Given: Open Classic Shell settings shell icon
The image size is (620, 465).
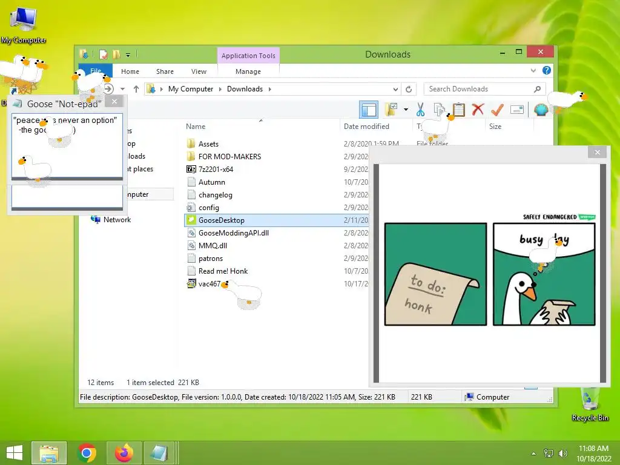Looking at the screenshot, I should tap(541, 110).
